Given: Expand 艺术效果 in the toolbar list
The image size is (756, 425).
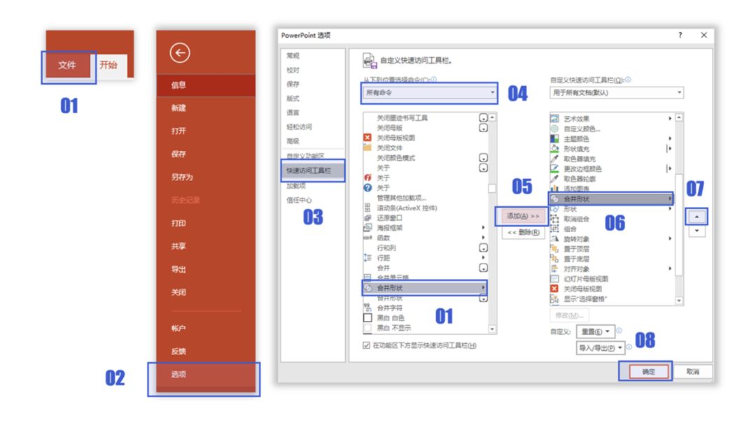Looking at the screenshot, I should (670, 118).
